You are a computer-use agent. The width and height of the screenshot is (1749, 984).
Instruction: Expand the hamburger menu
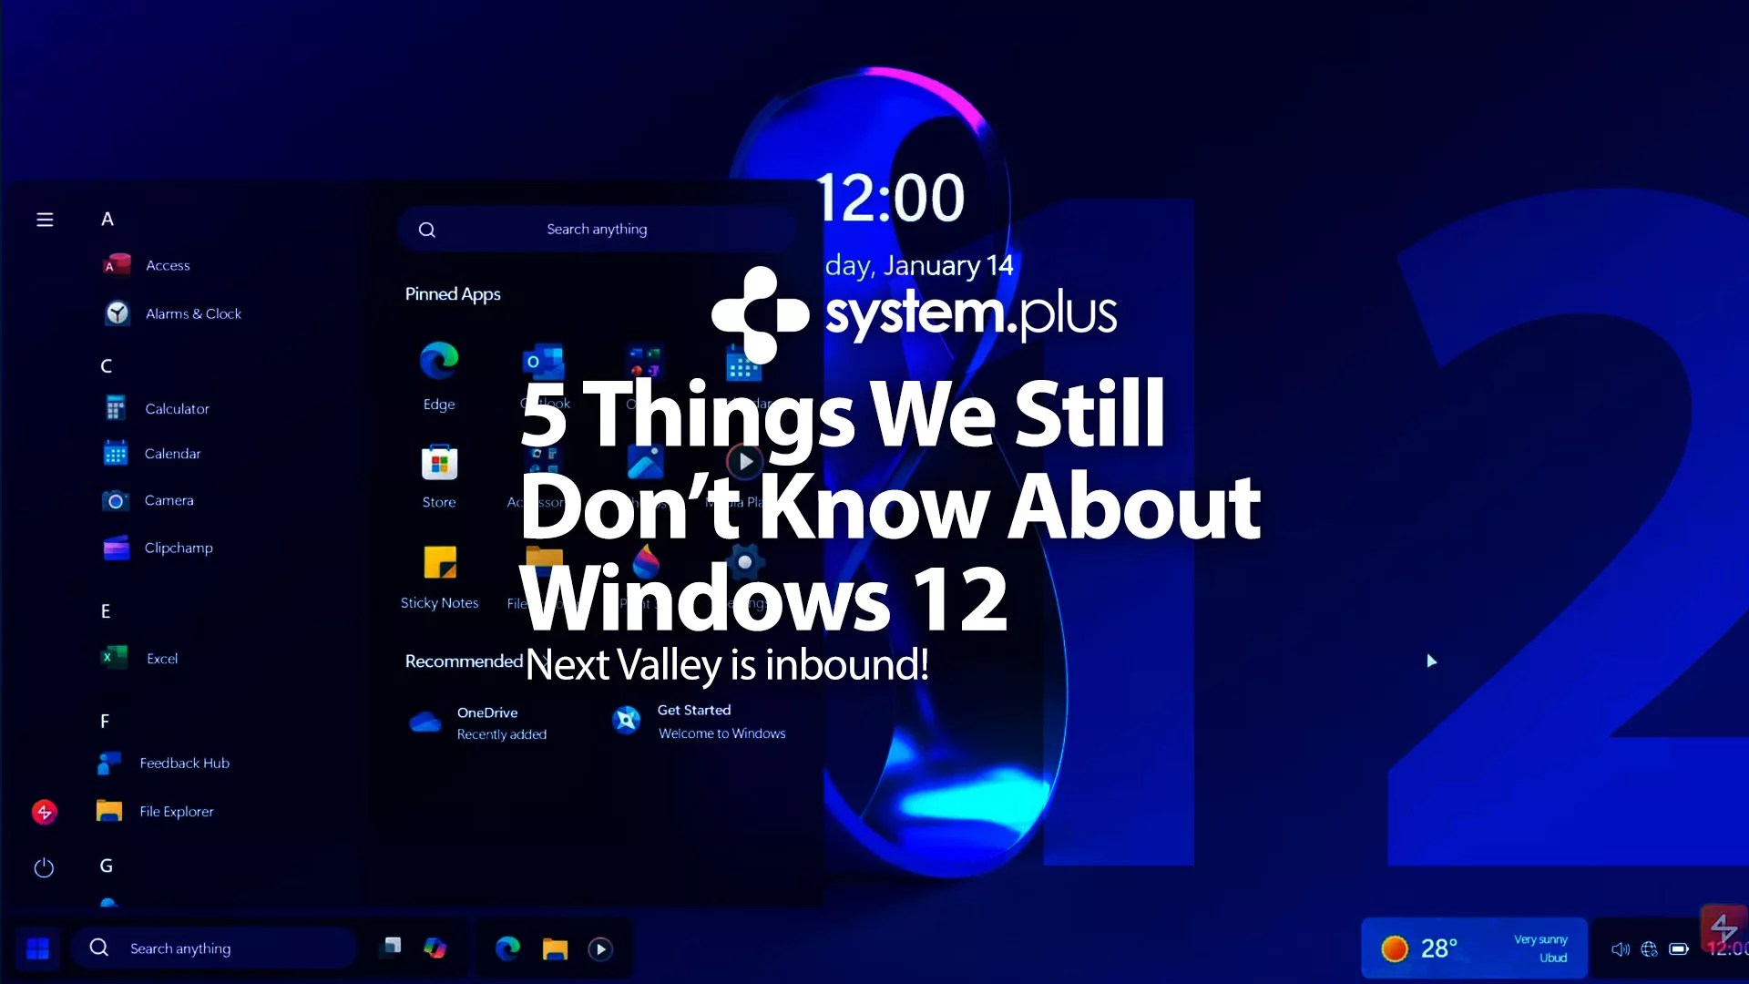click(45, 220)
